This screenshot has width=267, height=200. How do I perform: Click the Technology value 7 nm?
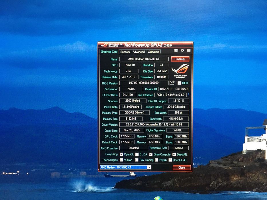click(129, 71)
